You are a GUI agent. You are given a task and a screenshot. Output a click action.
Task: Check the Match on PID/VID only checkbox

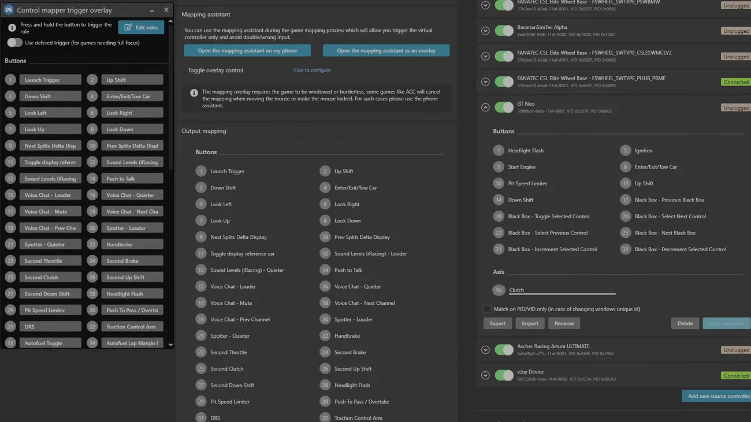pos(487,309)
